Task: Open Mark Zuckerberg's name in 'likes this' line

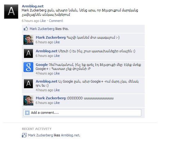Action: pyautogui.click(x=42, y=29)
